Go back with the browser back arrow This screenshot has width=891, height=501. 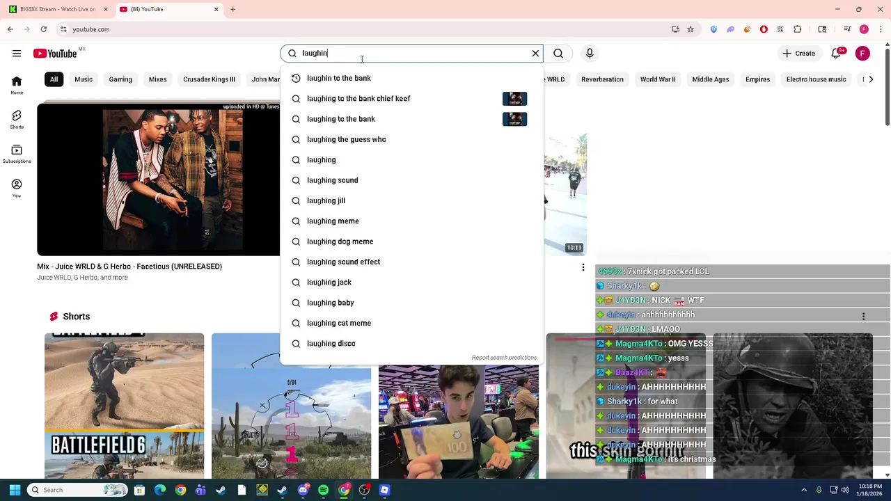10,29
